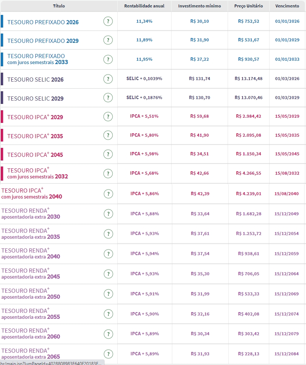Click help icon for Tesouro Selic 2026
Image resolution: width=306 pixels, height=365 pixels.
click(x=108, y=79)
